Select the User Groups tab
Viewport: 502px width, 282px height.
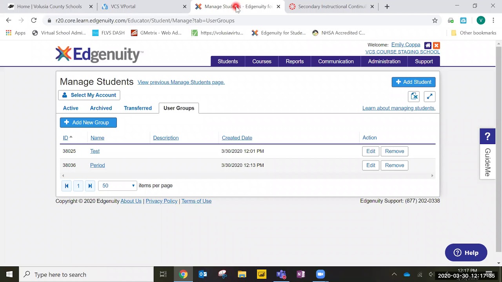point(179,108)
